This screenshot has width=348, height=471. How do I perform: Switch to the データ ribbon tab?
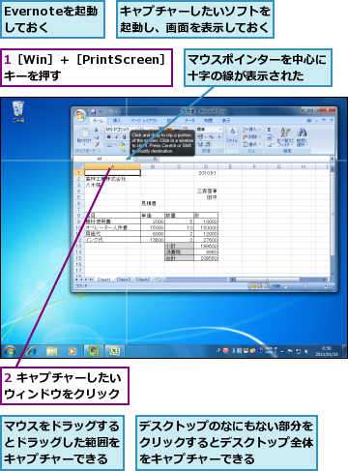pos(189,121)
